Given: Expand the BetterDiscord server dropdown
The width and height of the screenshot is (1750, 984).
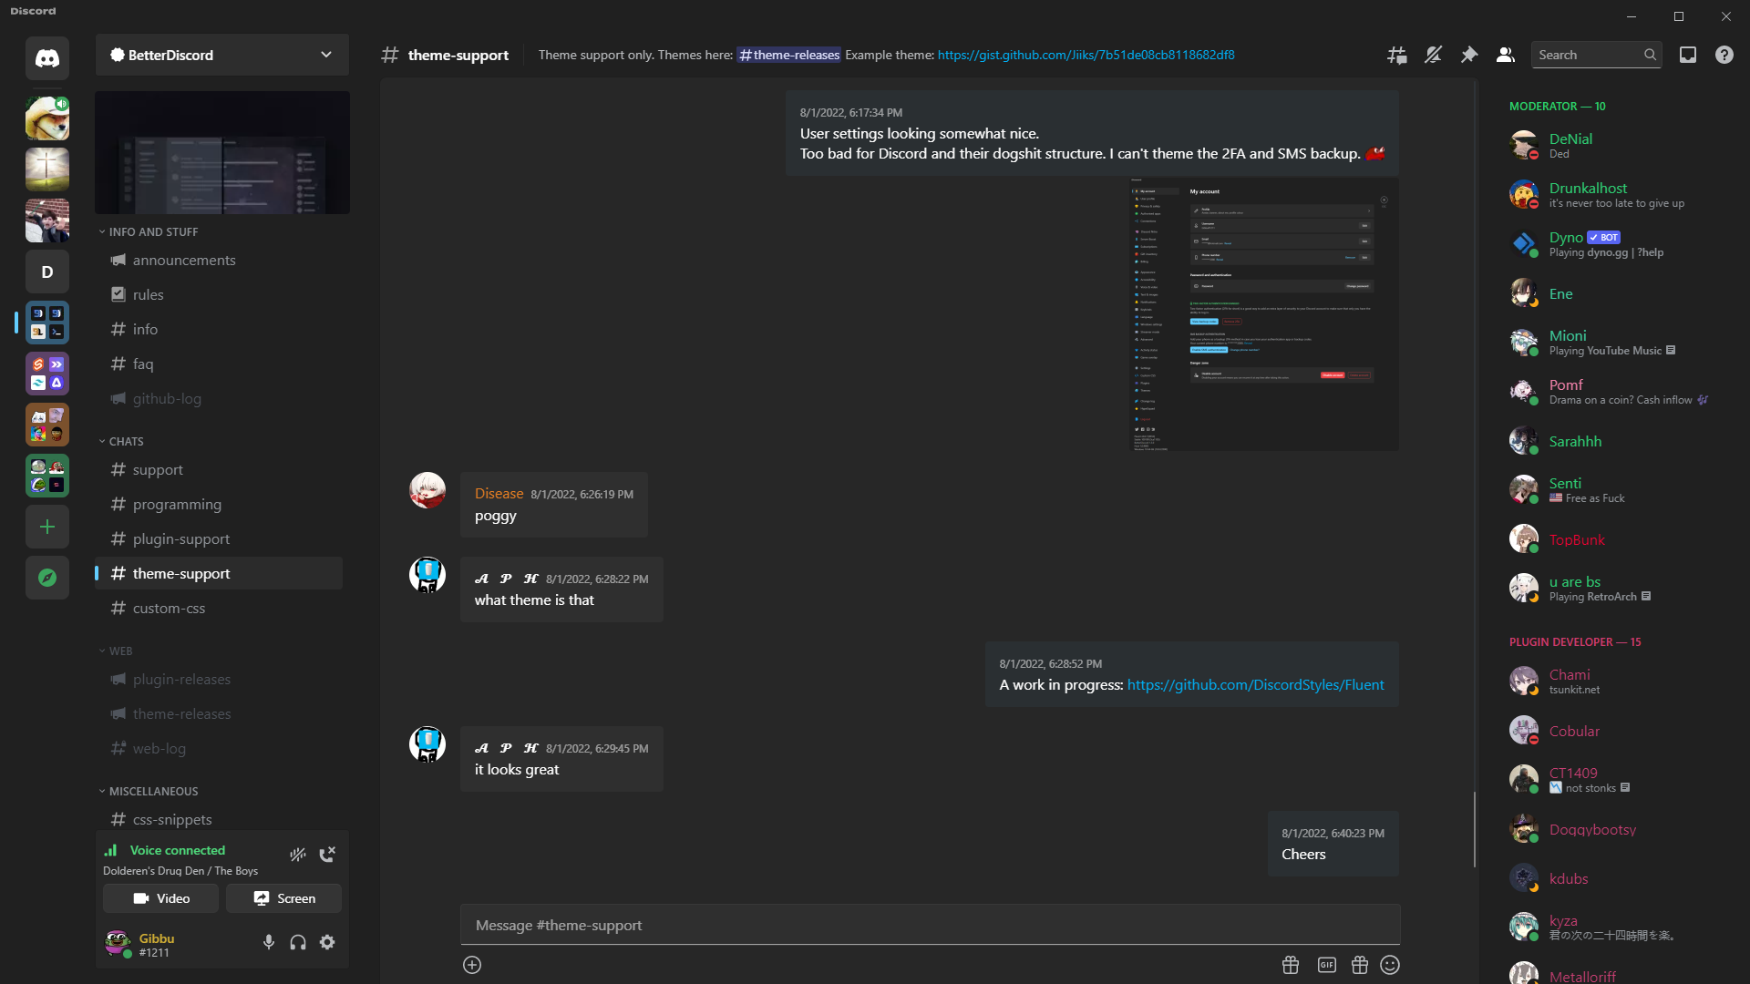Looking at the screenshot, I should [x=325, y=56].
